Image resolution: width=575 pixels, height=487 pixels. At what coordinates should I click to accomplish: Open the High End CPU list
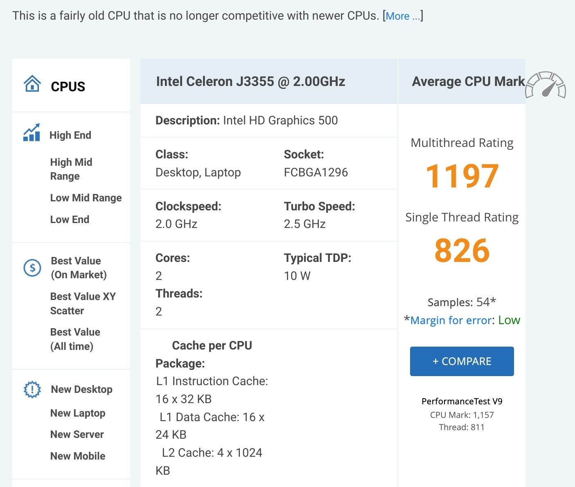click(x=70, y=135)
